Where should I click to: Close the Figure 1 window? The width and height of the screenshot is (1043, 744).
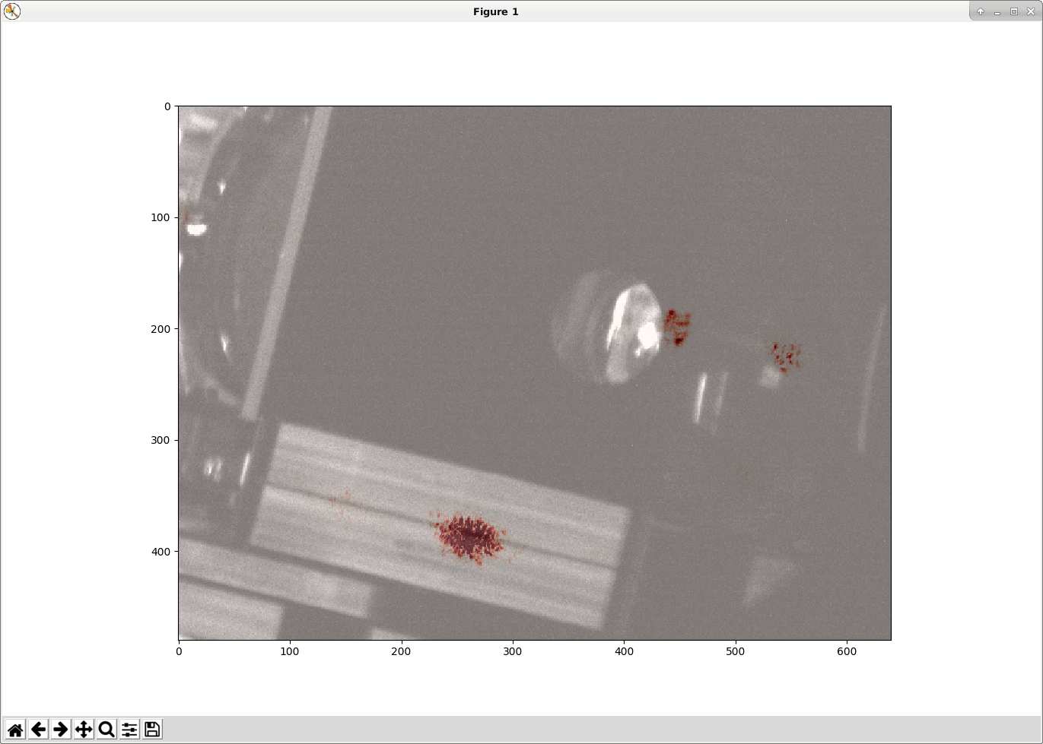[x=1031, y=11]
